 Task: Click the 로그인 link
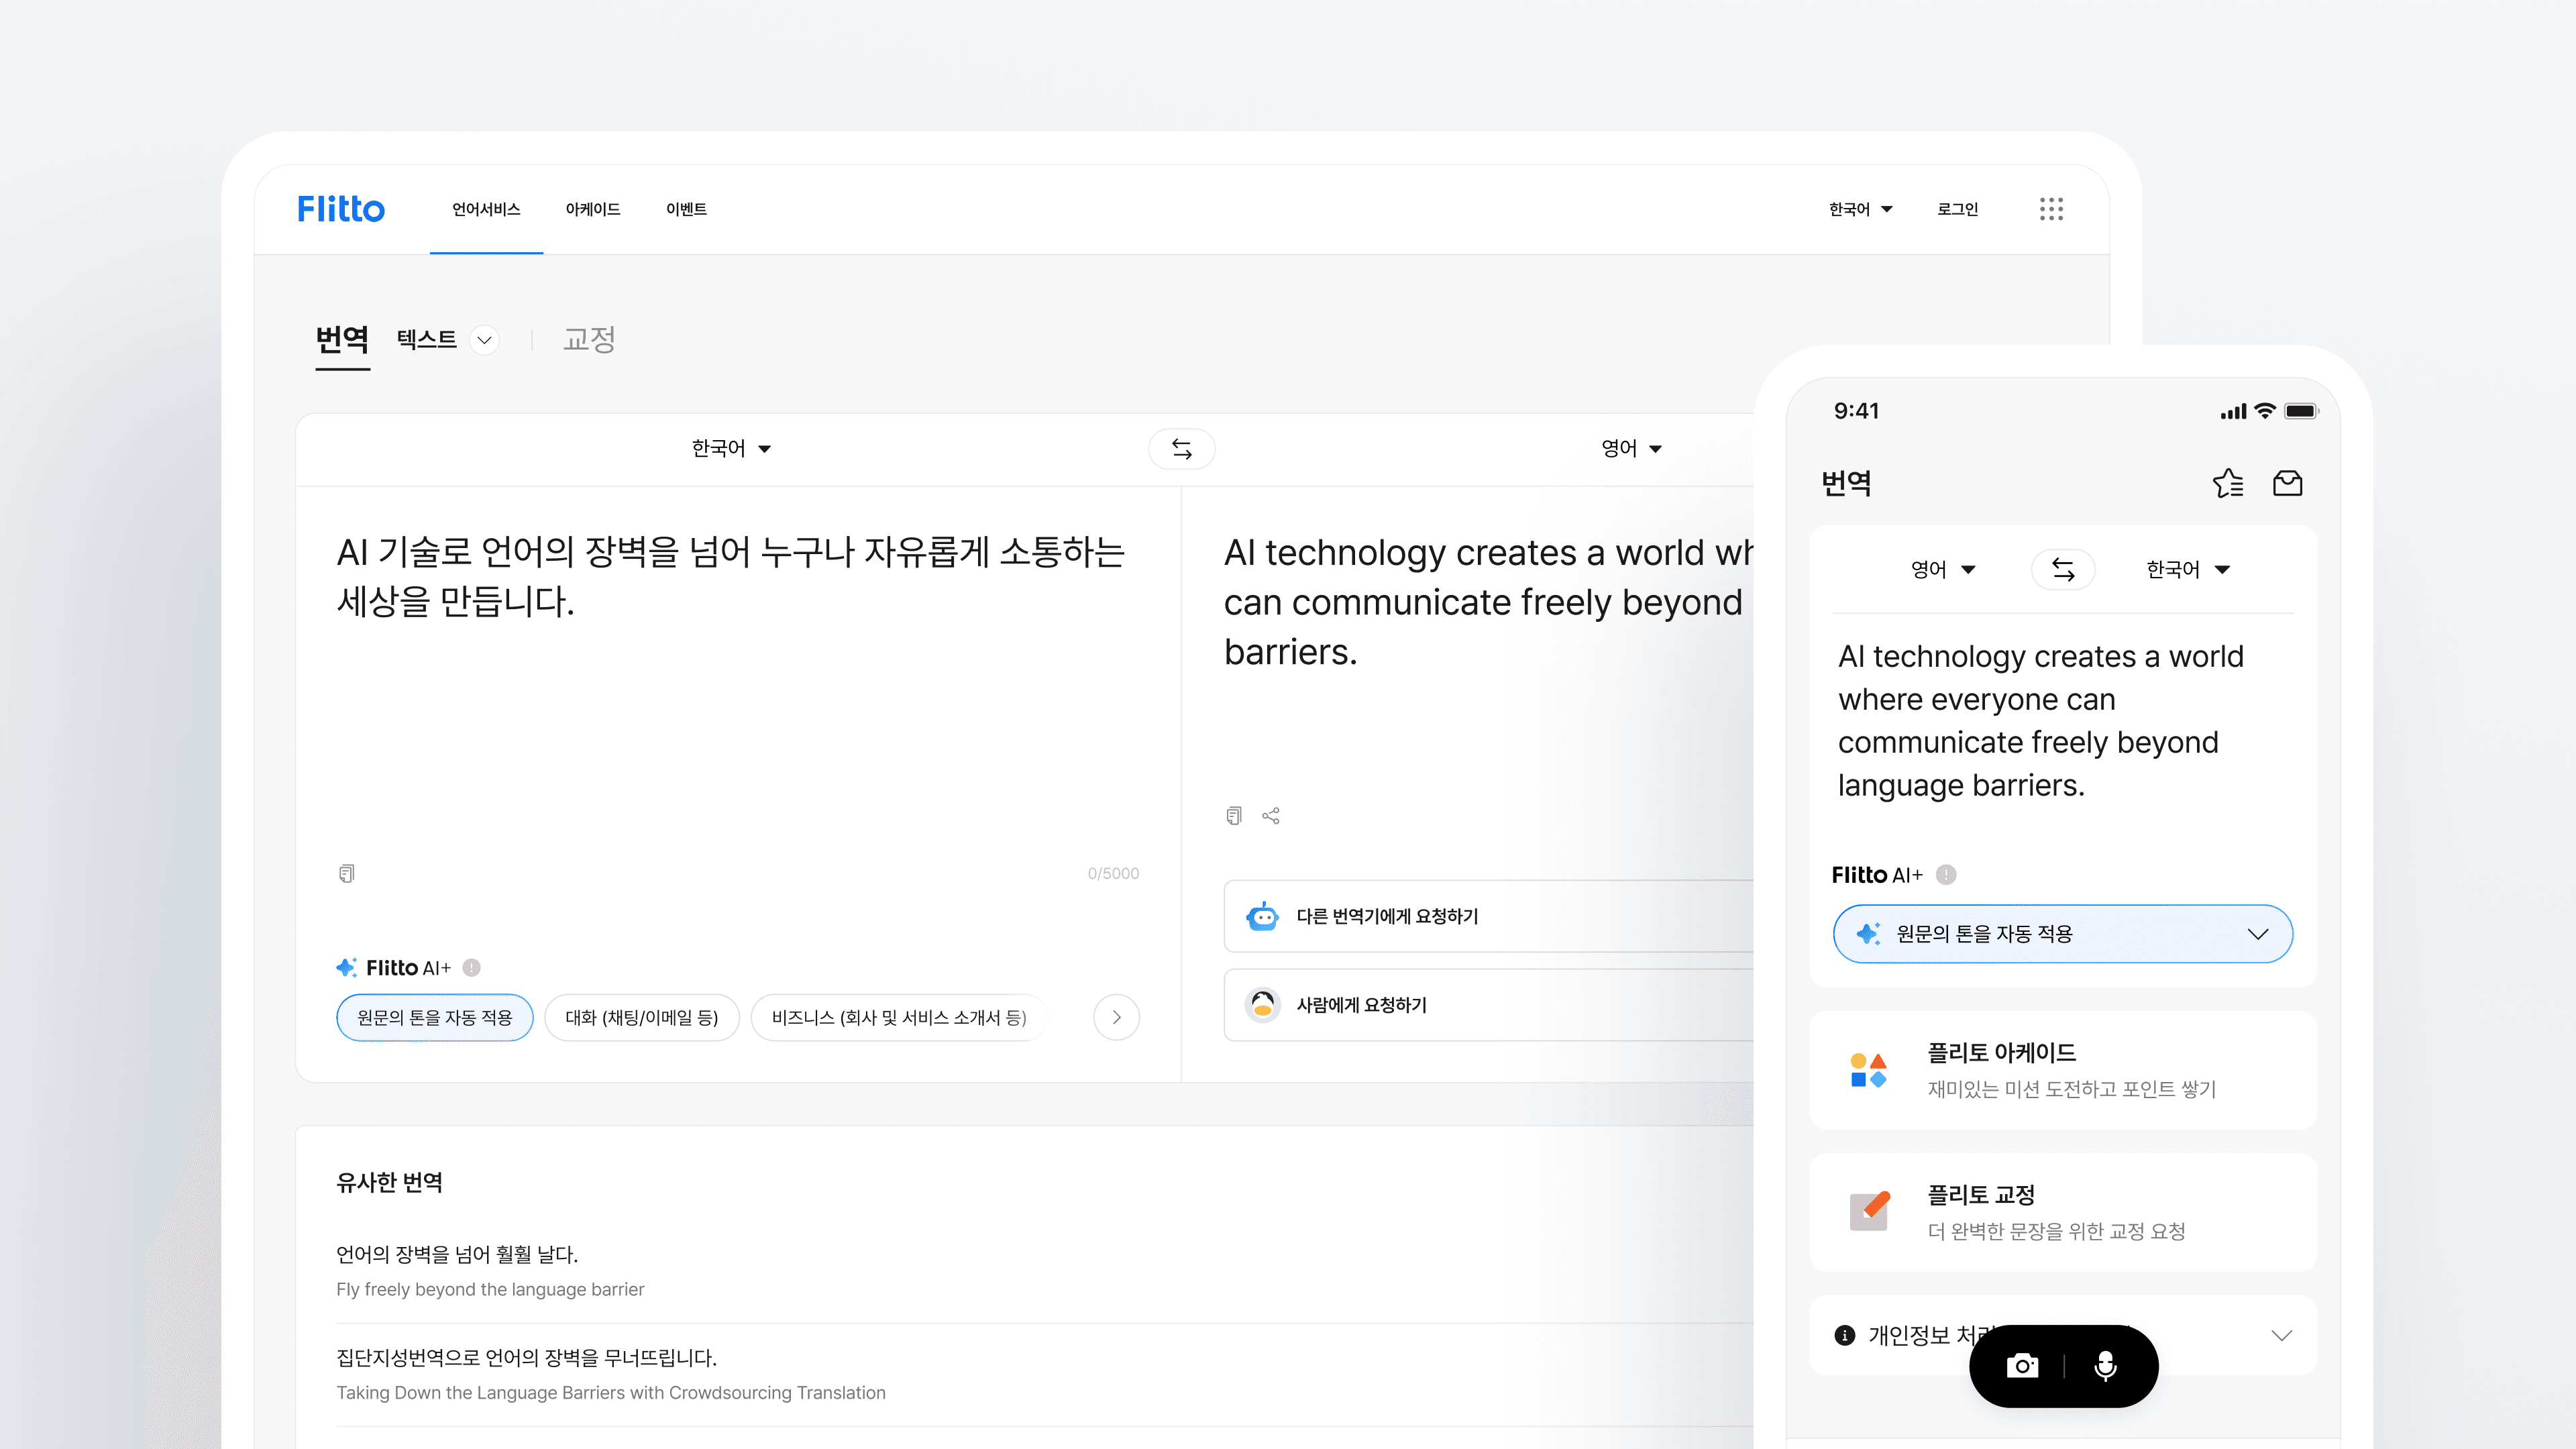pos(1957,209)
